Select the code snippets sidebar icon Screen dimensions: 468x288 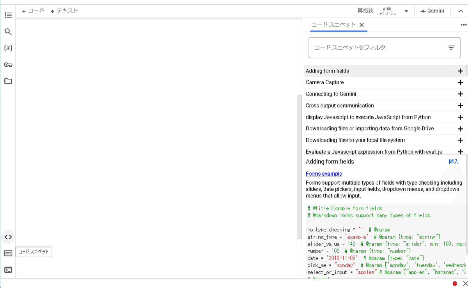click(x=8, y=236)
